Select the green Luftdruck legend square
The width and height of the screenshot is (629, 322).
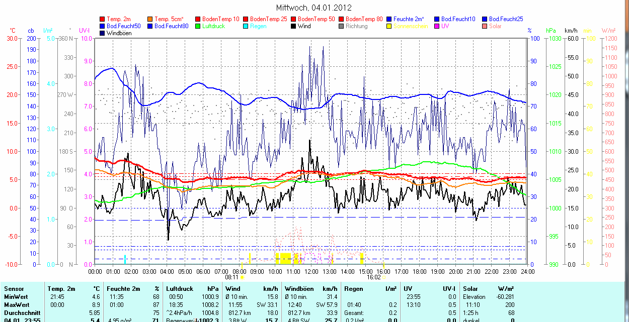point(198,26)
